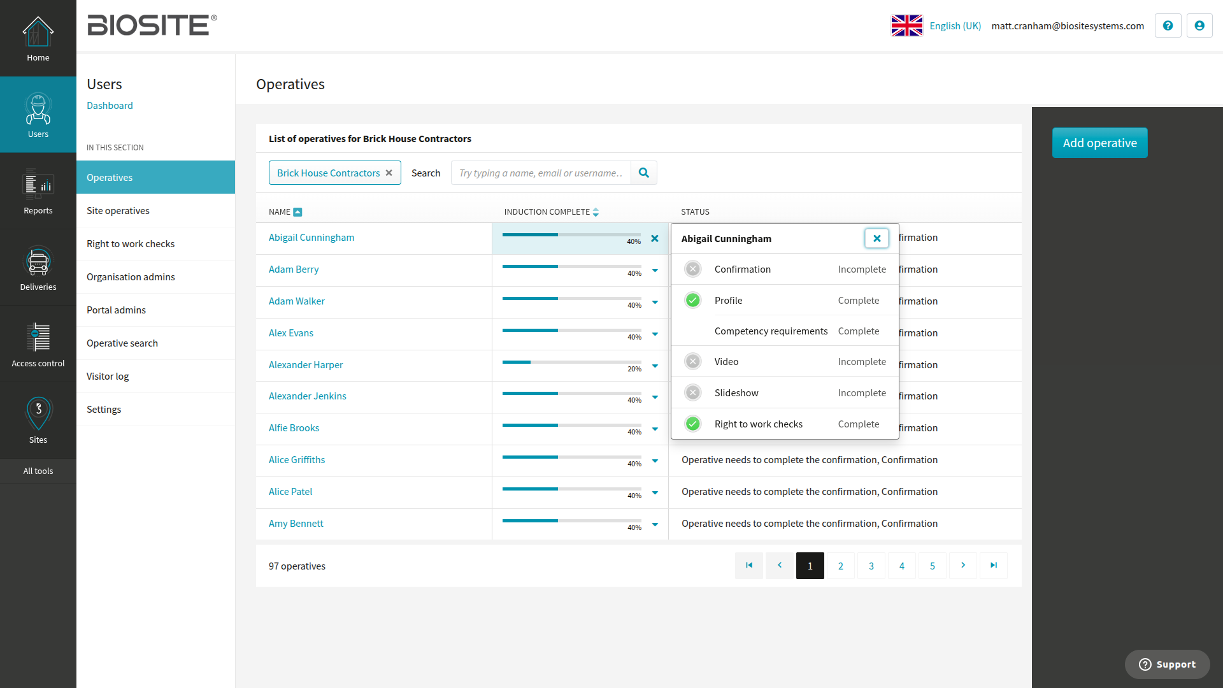Image resolution: width=1223 pixels, height=688 pixels.
Task: Click the Video incomplete status icon
Action: (x=693, y=361)
